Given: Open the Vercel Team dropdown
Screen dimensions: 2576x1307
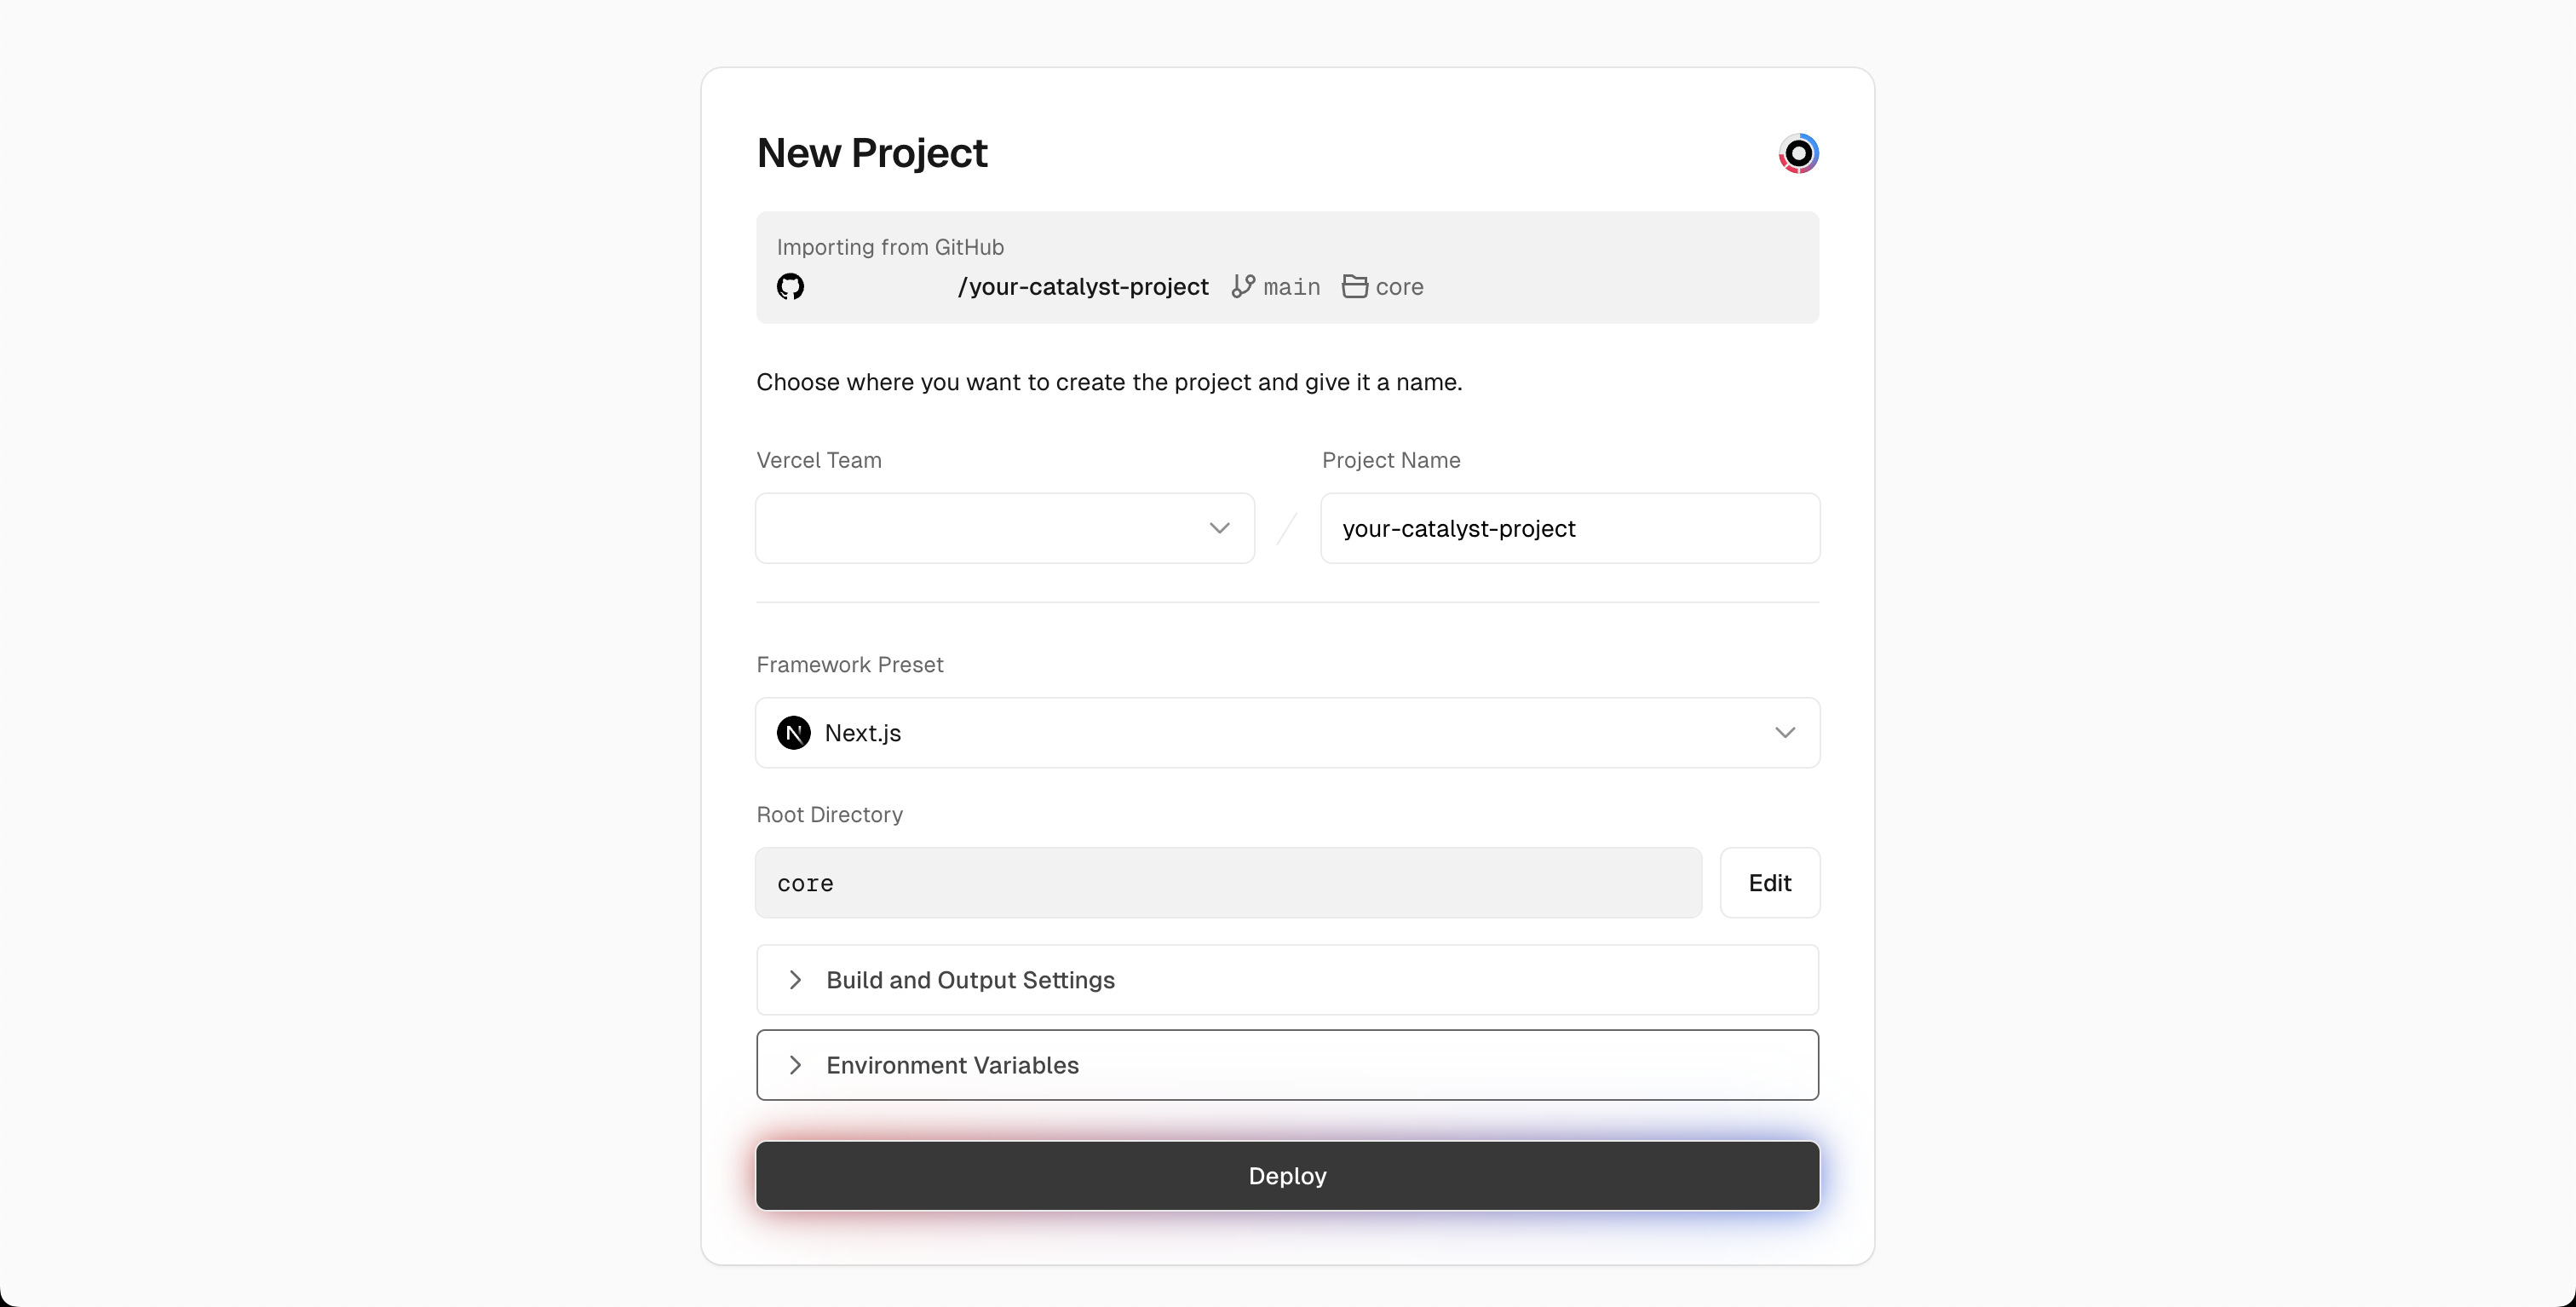Looking at the screenshot, I should coord(1005,528).
